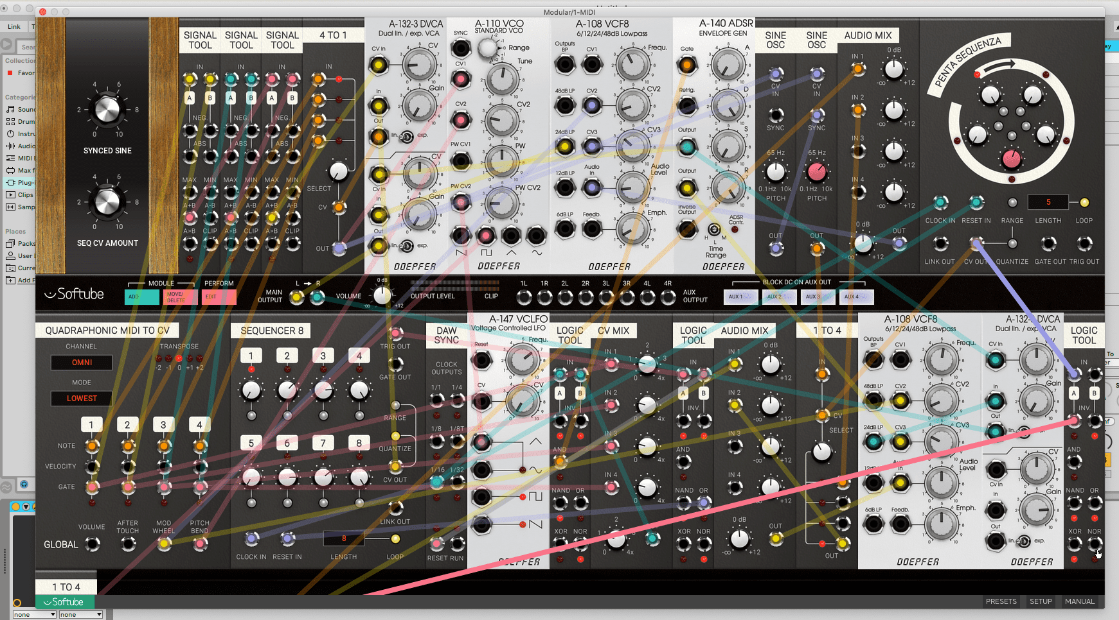Toggle Block DC on AUX 4
The width and height of the screenshot is (1119, 620).
[857, 297]
